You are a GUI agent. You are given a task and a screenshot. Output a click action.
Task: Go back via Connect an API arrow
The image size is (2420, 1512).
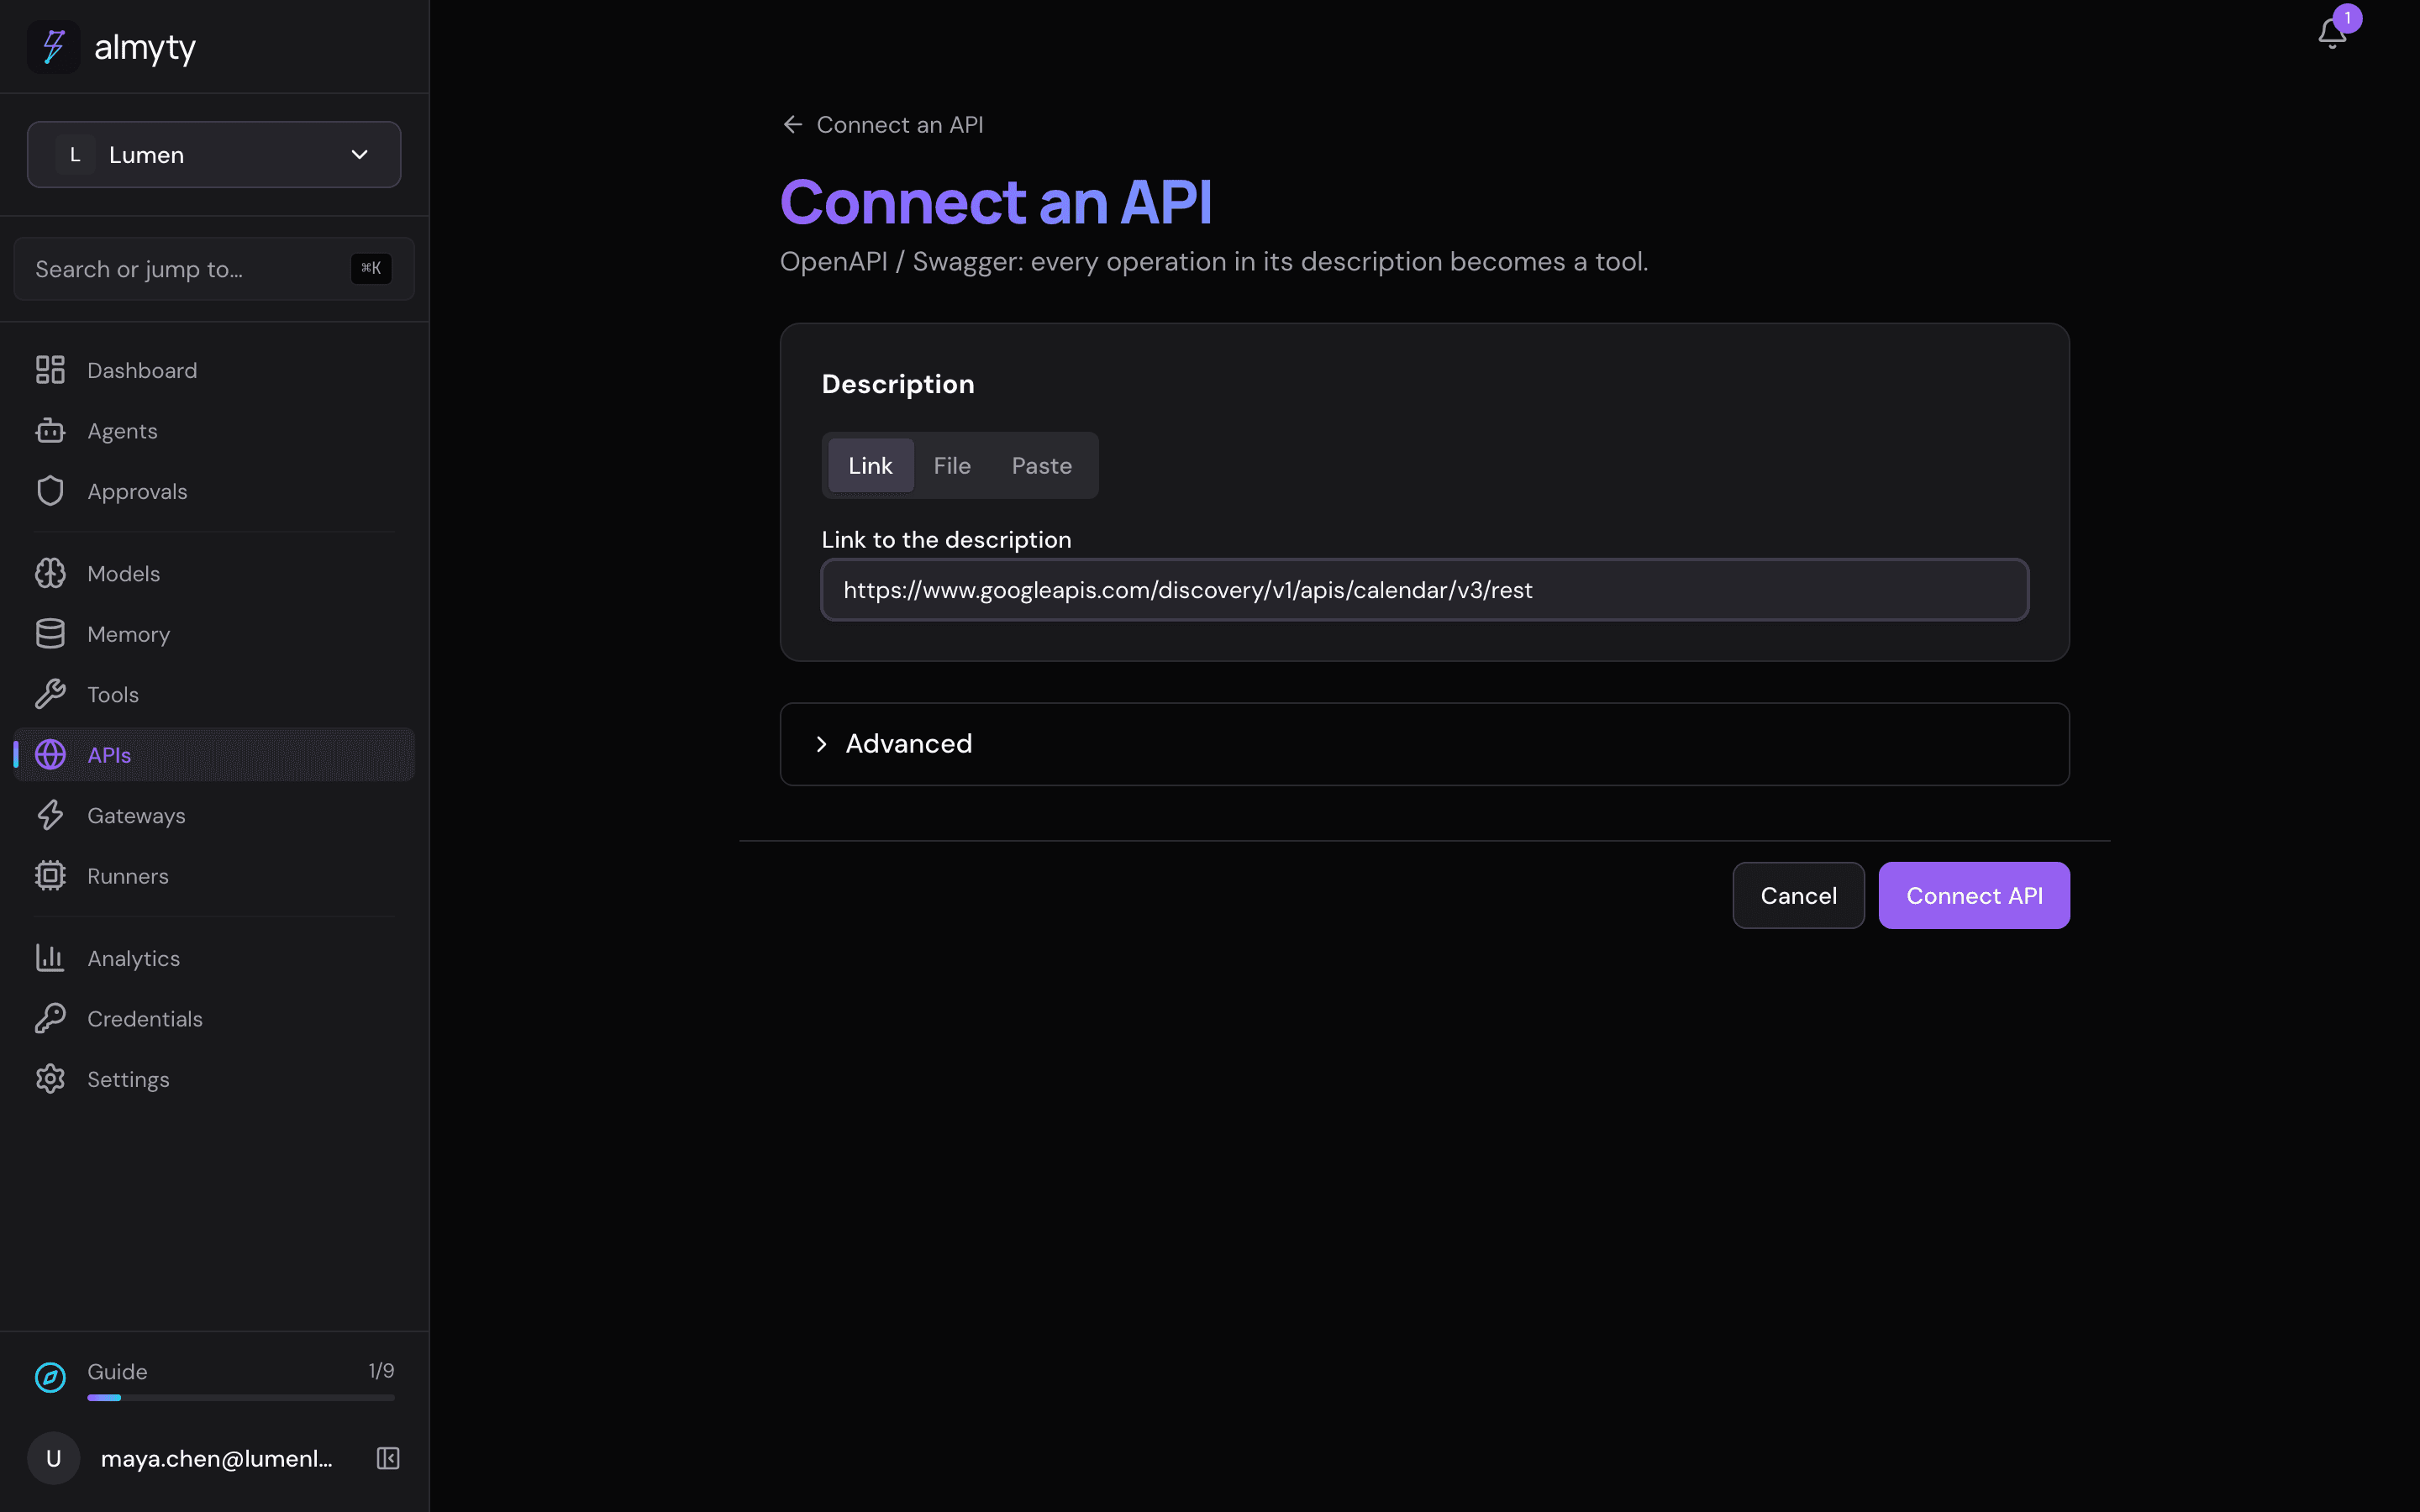[882, 125]
